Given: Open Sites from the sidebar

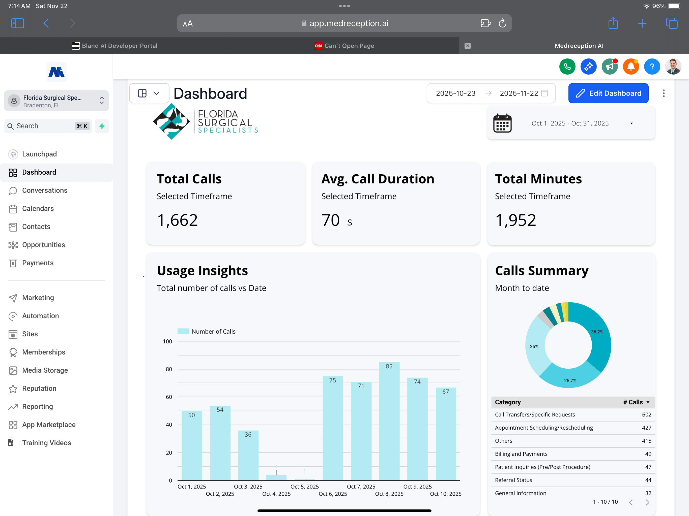Looking at the screenshot, I should click(x=56, y=334).
